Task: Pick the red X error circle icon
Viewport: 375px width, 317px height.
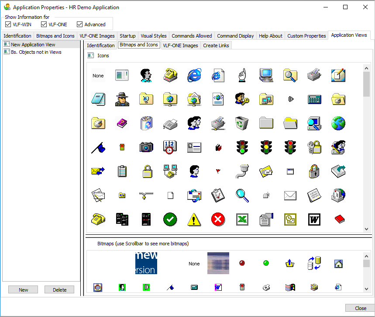Action: (x=218, y=219)
